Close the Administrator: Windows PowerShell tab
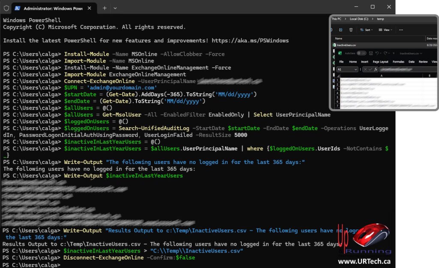This screenshot has width=439, height=268. coord(89,8)
